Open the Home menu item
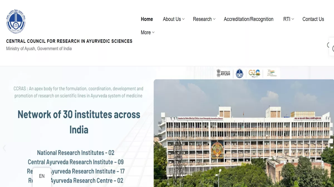Viewport: 334px width, 187px height. point(147,19)
